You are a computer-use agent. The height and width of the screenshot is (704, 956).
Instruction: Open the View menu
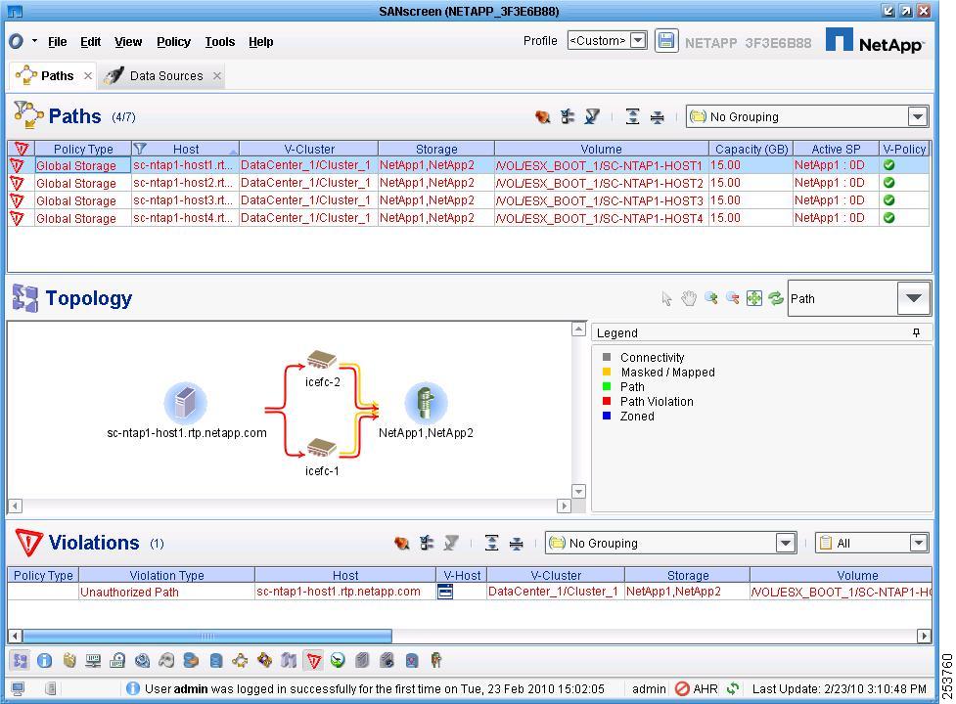(128, 41)
